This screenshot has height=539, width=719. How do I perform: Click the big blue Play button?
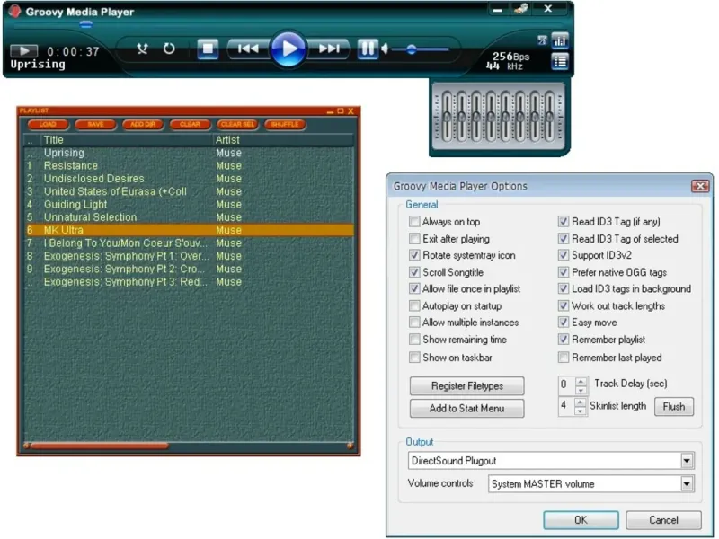288,49
